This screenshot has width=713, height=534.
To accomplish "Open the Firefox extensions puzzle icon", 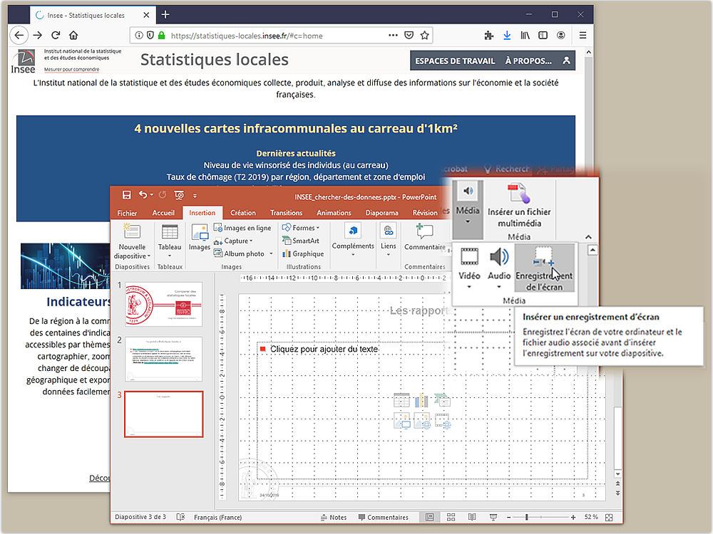I will pyautogui.click(x=489, y=36).
